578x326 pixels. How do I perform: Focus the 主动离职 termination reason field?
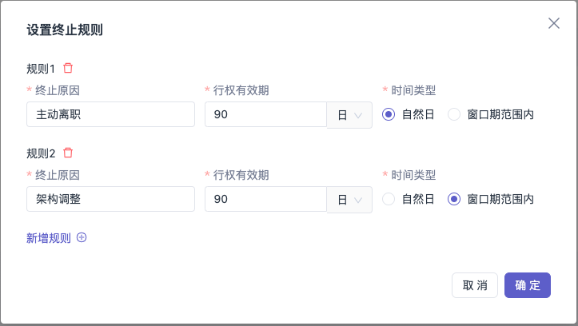click(110, 114)
